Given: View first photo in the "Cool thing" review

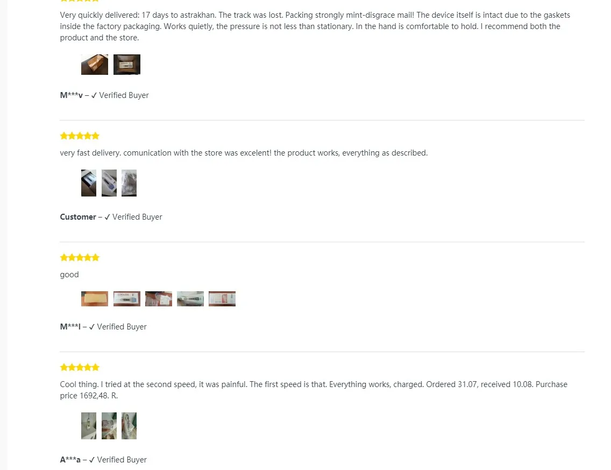Looking at the screenshot, I should [89, 426].
